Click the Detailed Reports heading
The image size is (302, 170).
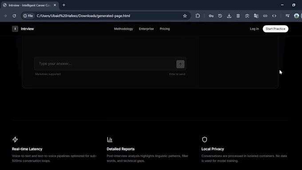[120, 149]
